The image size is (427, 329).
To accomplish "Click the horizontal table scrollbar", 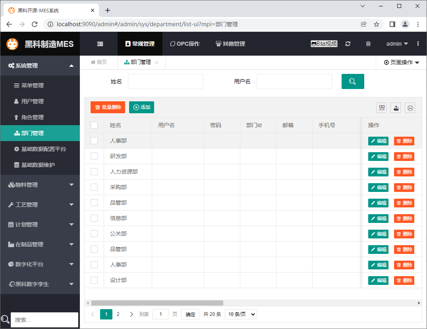I will point(157,303).
